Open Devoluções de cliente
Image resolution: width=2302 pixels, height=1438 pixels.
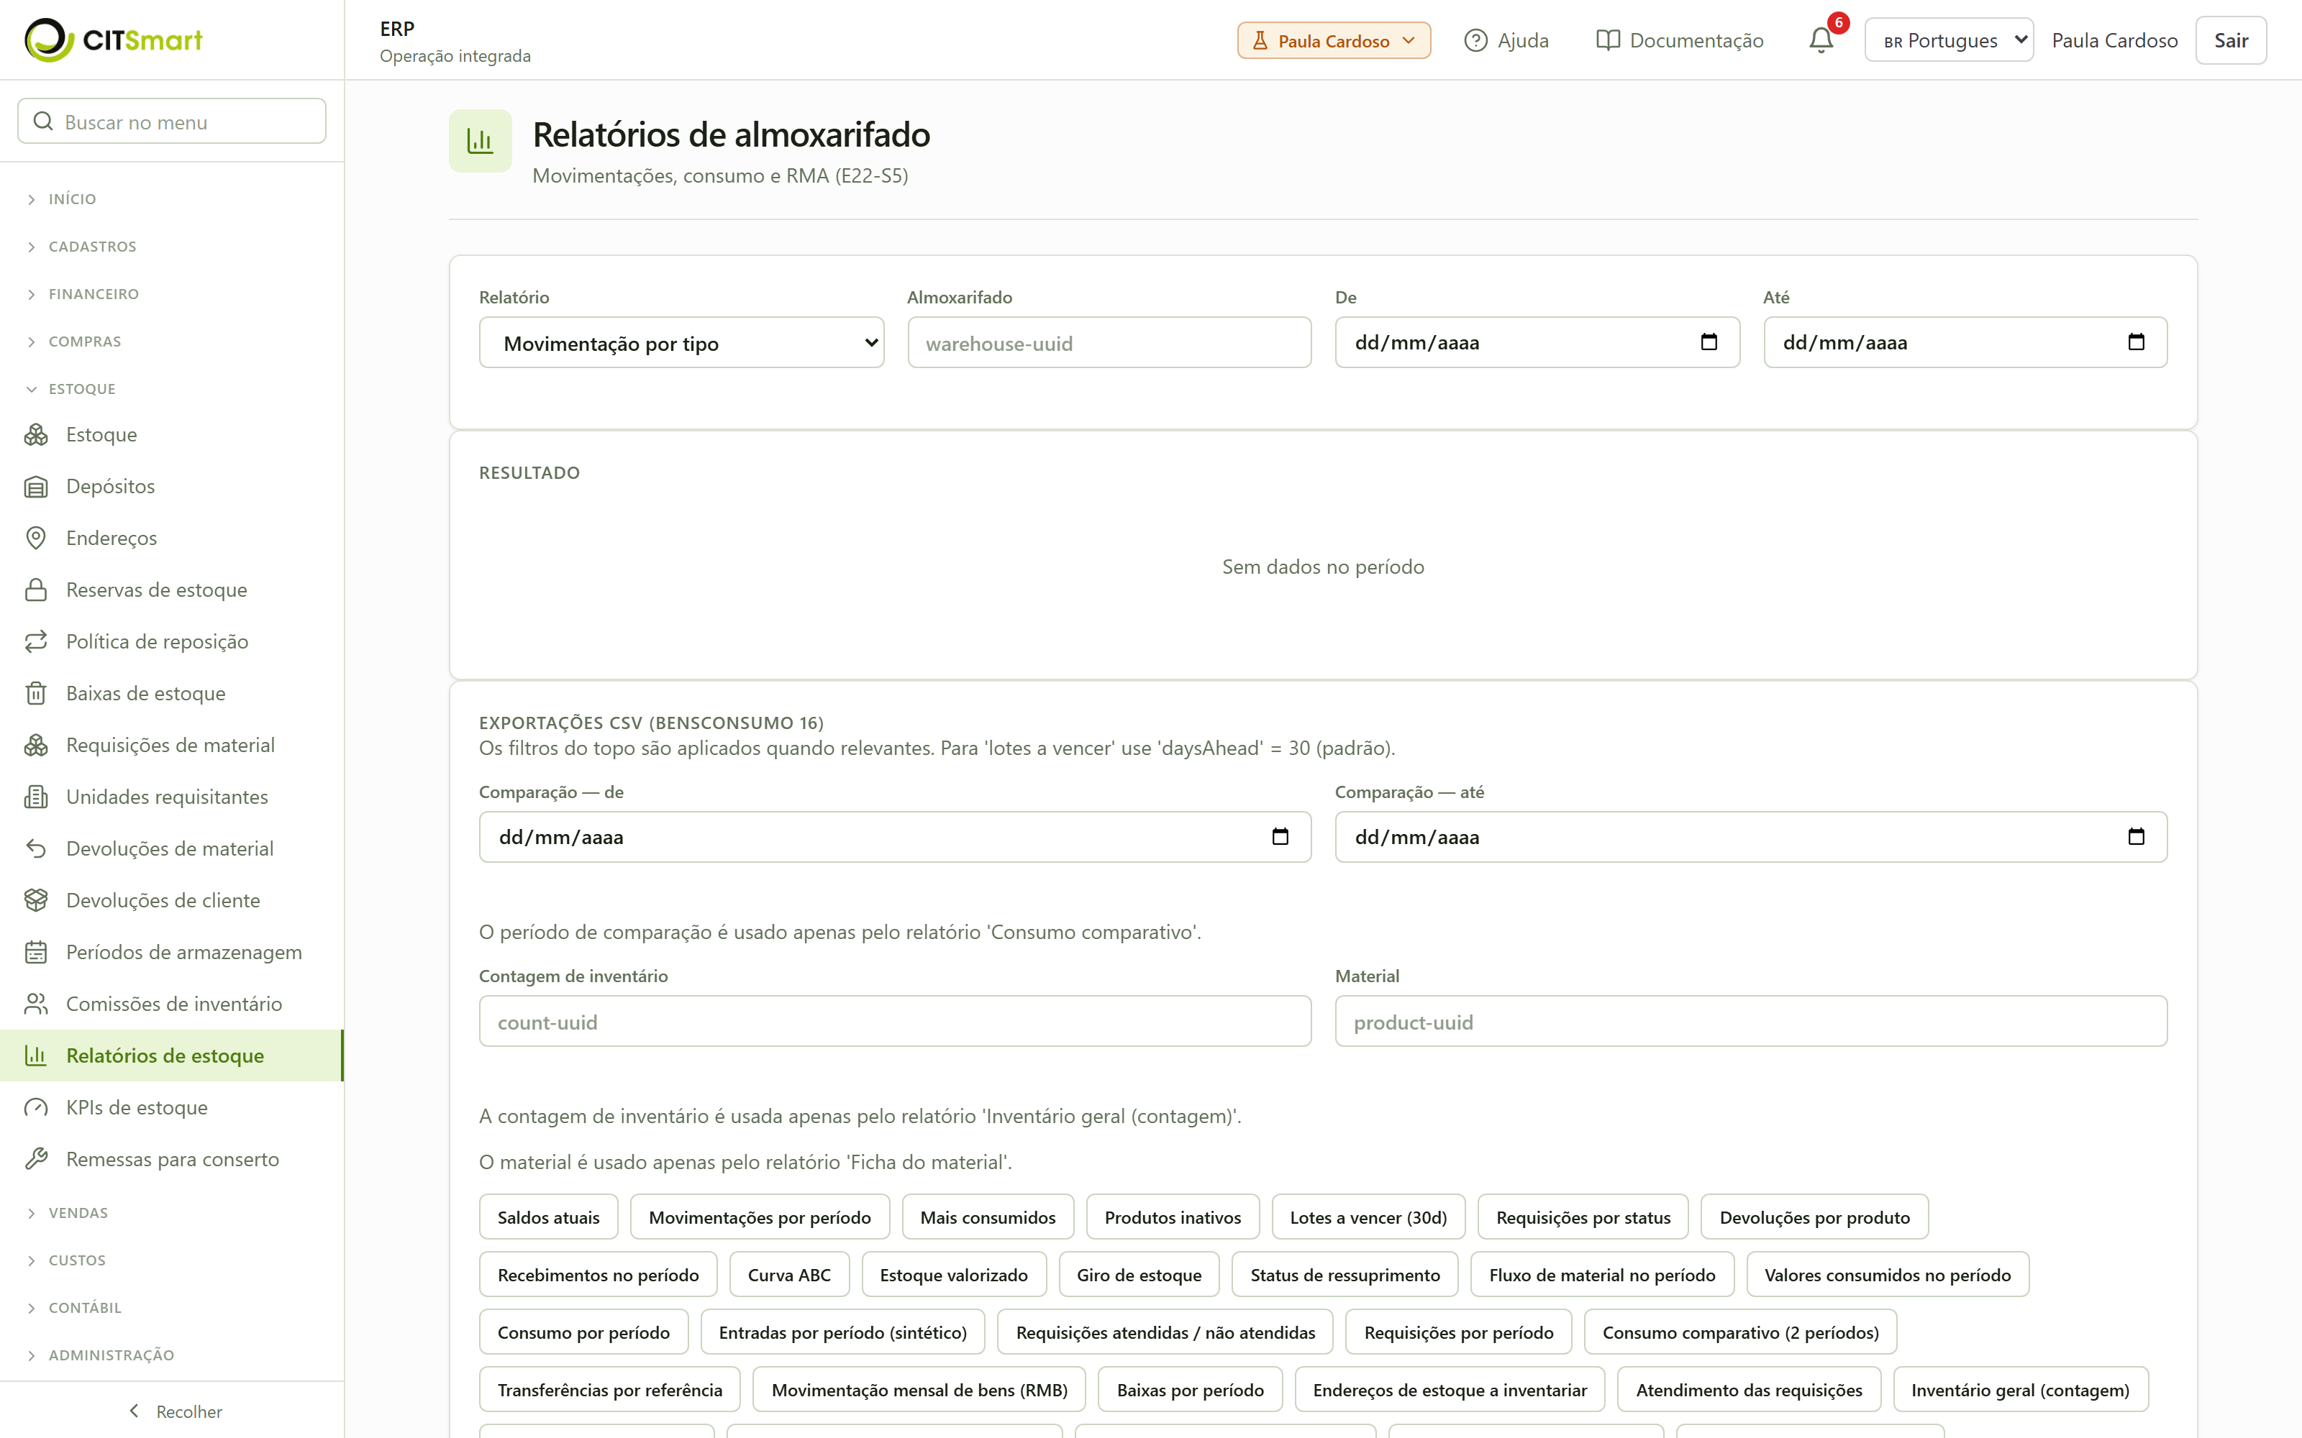[172, 901]
